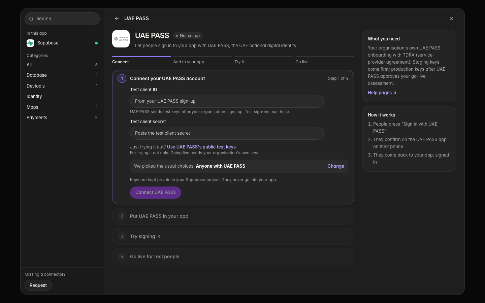The width and height of the screenshot is (485, 303).
Task: Switch to the Go live tab
Action: coord(325,60)
